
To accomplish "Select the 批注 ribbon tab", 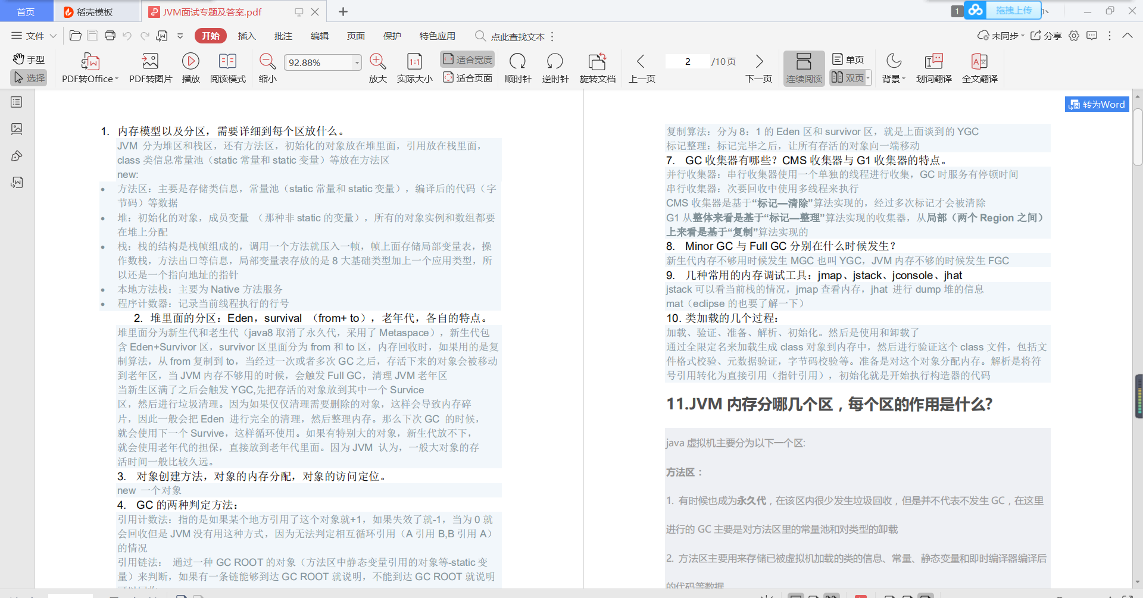I will tap(283, 36).
